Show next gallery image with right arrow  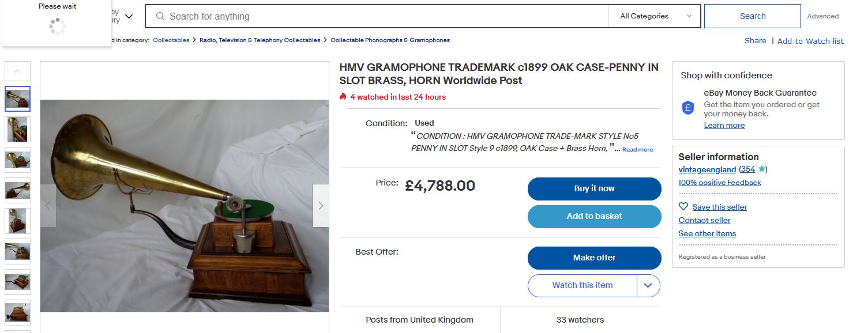(x=321, y=206)
